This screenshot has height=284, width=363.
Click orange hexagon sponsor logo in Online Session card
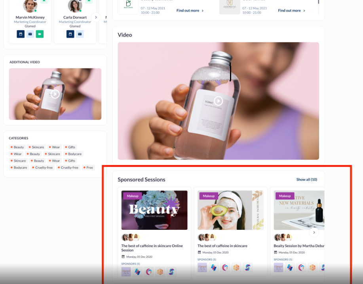click(x=160, y=272)
